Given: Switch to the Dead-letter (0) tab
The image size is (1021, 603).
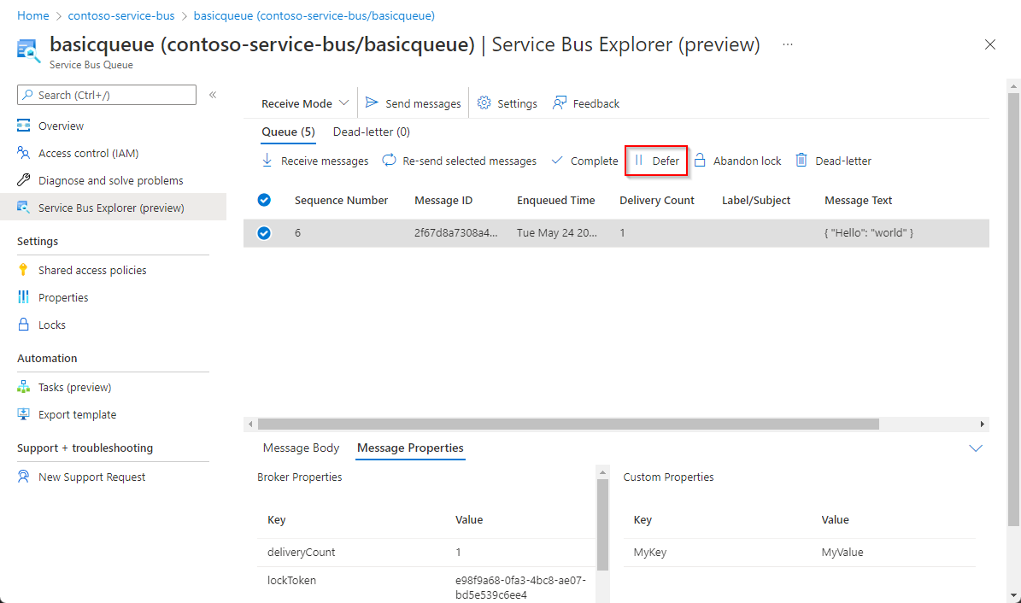Looking at the screenshot, I should [371, 132].
